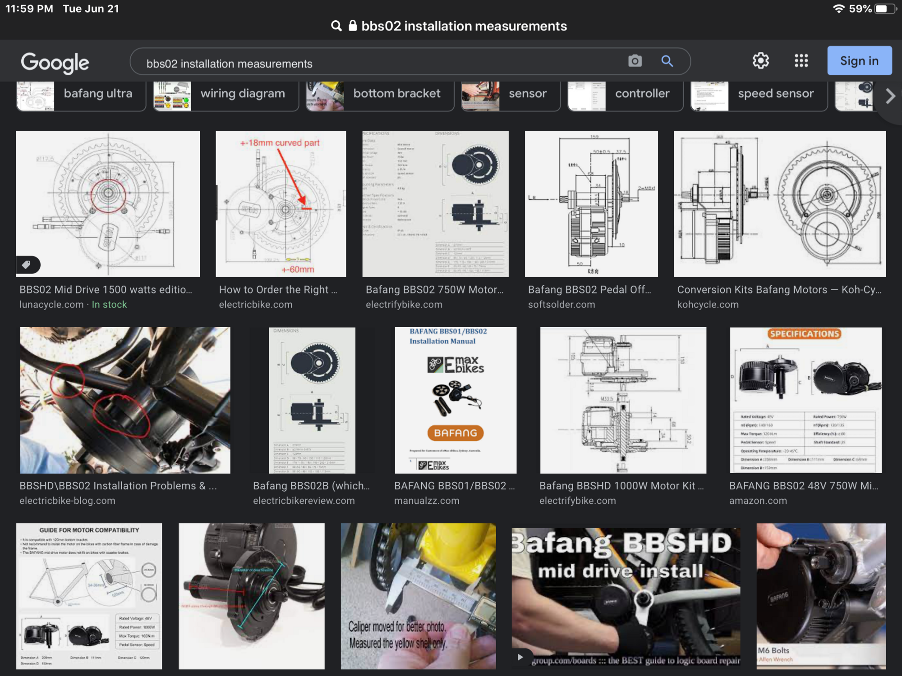The height and width of the screenshot is (676, 902).
Task: Open kohcycle Conversion Kits drawing thumbnail
Action: point(780,204)
